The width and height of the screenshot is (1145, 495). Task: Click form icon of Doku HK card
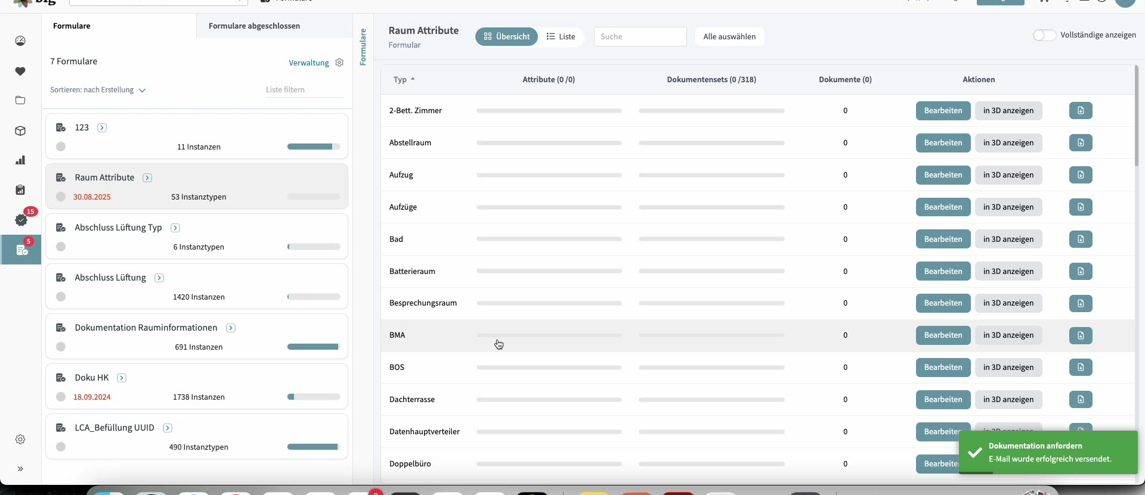click(61, 378)
